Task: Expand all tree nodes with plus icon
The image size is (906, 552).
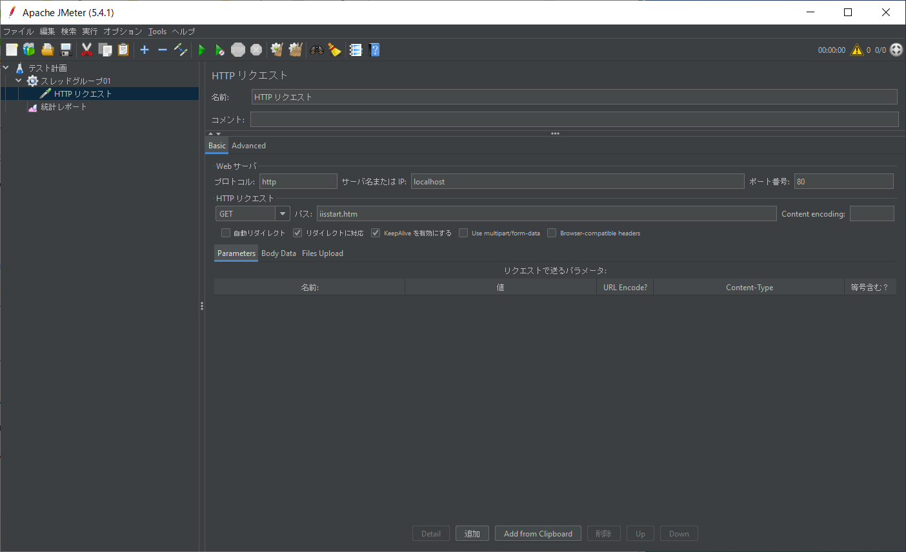Action: click(145, 50)
